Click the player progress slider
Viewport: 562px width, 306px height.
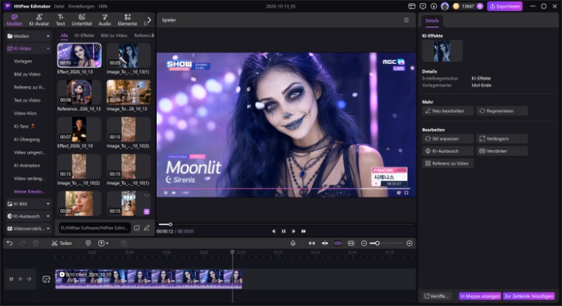[x=286, y=225]
